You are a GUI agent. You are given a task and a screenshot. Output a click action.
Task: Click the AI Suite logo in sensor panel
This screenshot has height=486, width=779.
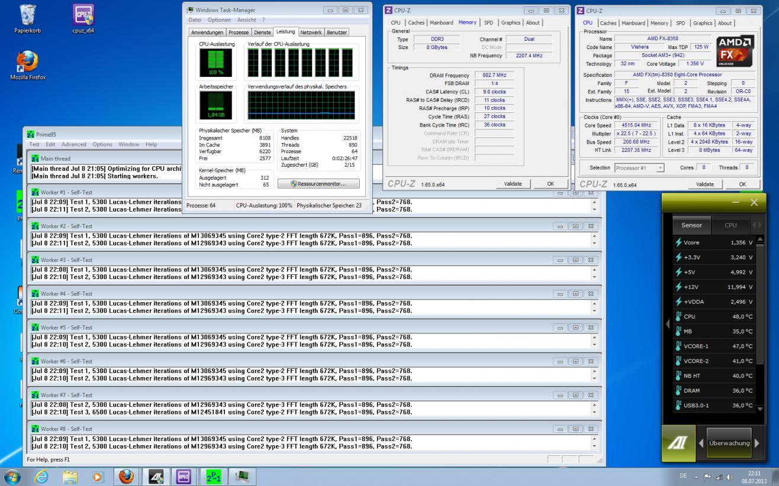click(678, 443)
